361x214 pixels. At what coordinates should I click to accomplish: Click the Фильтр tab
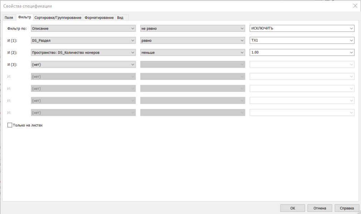(24, 17)
